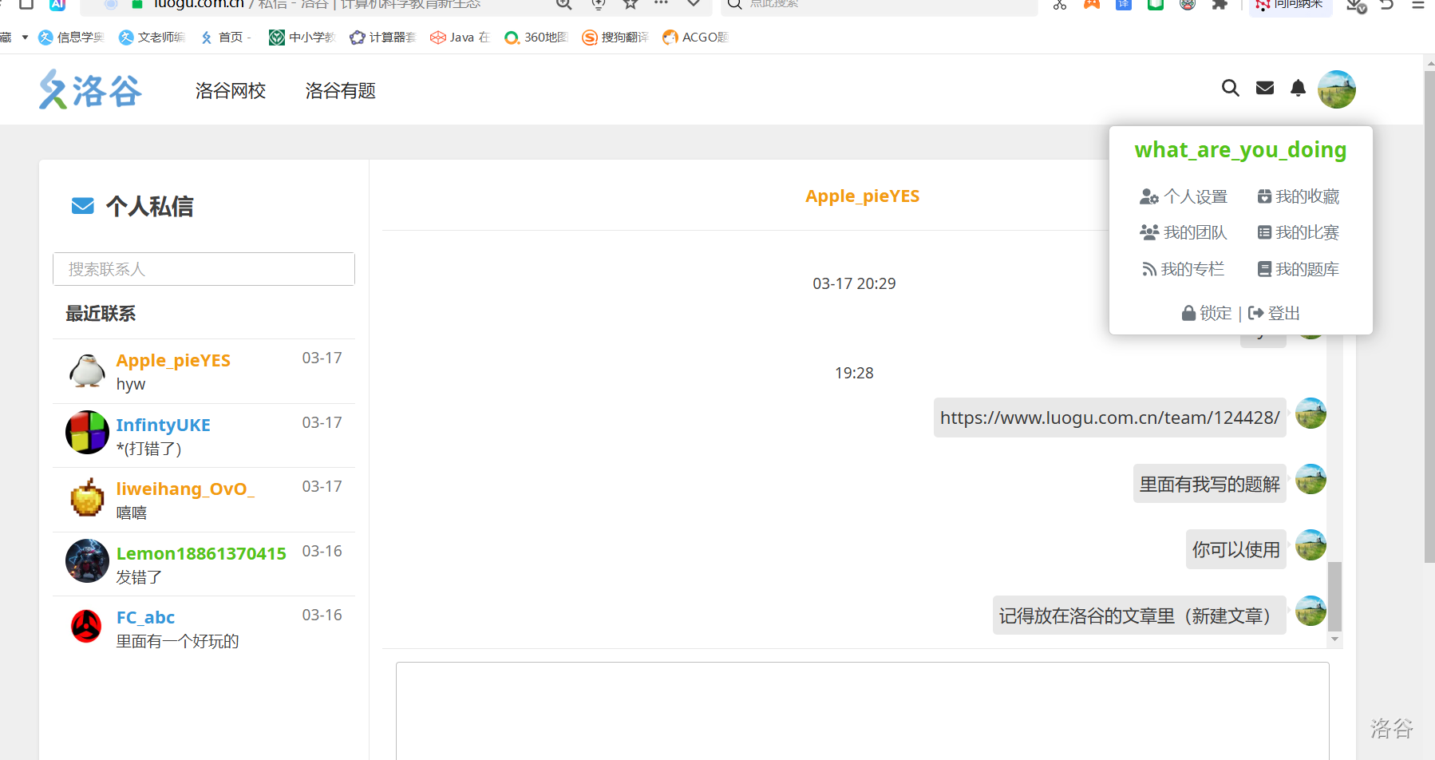Select 我的比赛 in user menu
The width and height of the screenshot is (1435, 760).
pyautogui.click(x=1298, y=232)
